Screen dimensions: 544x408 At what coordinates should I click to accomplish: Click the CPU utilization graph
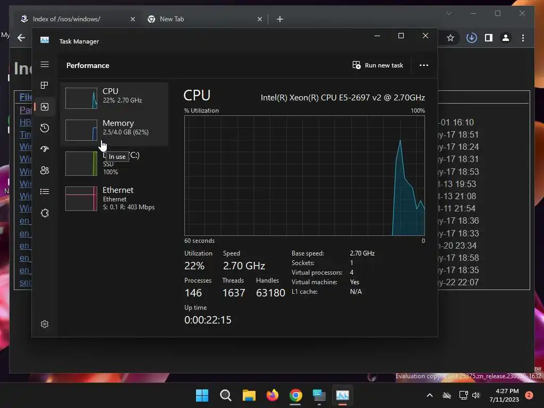304,175
